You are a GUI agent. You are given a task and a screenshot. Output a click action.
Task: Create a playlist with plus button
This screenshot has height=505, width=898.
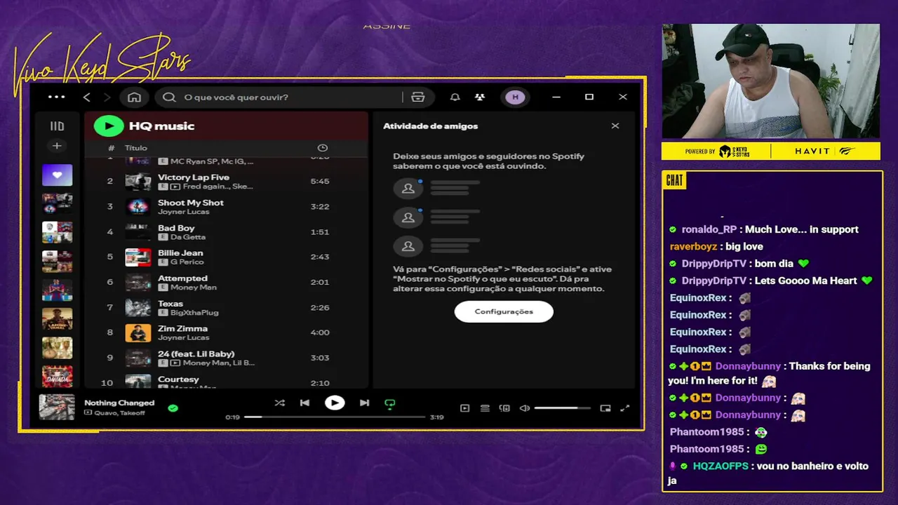tap(57, 146)
